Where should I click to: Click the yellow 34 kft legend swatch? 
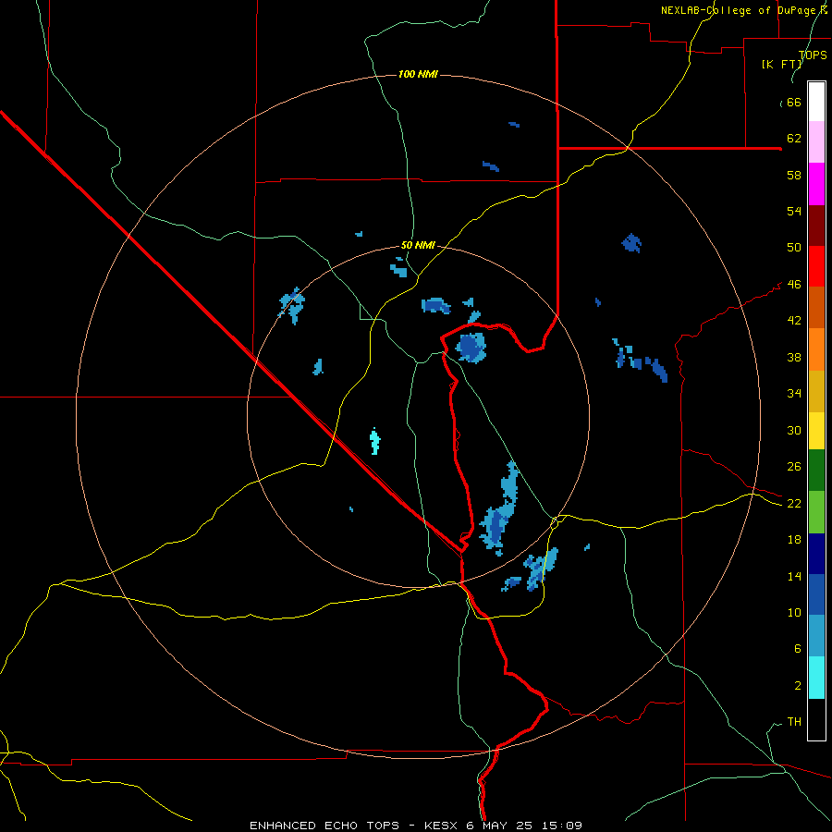click(816, 431)
